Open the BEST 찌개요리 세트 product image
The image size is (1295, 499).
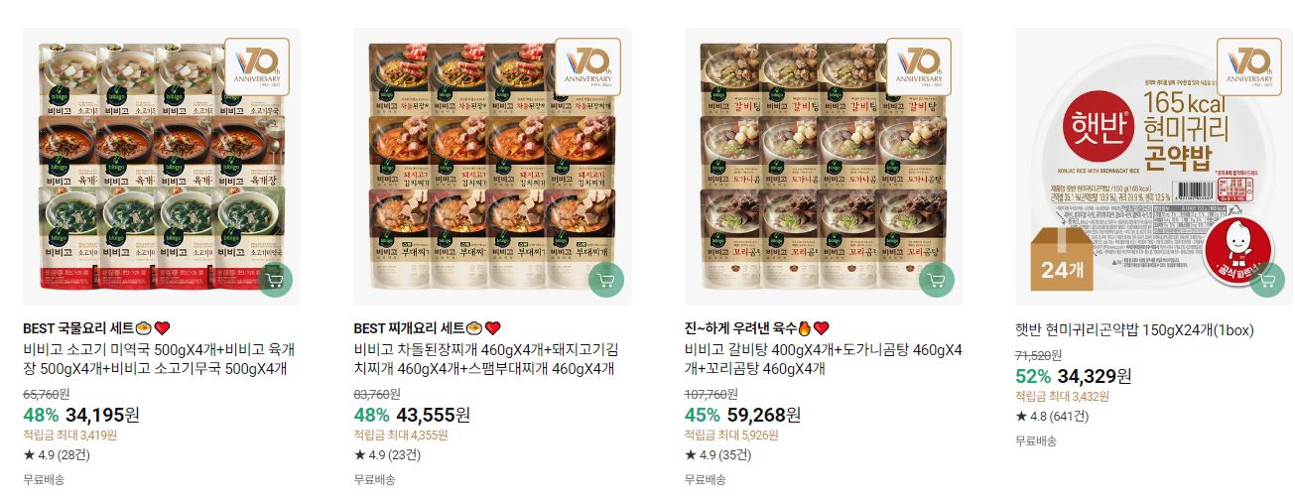[492, 167]
